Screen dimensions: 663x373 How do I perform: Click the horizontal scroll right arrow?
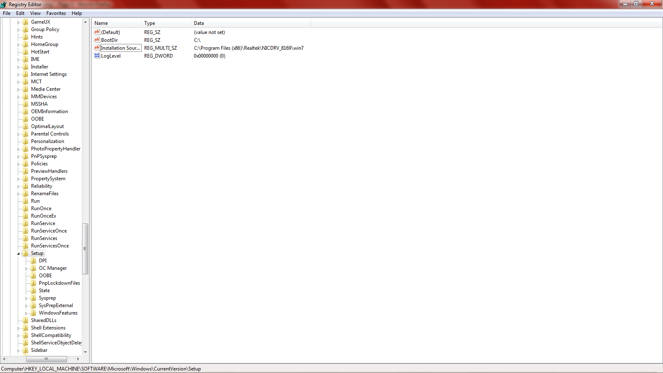78,359
